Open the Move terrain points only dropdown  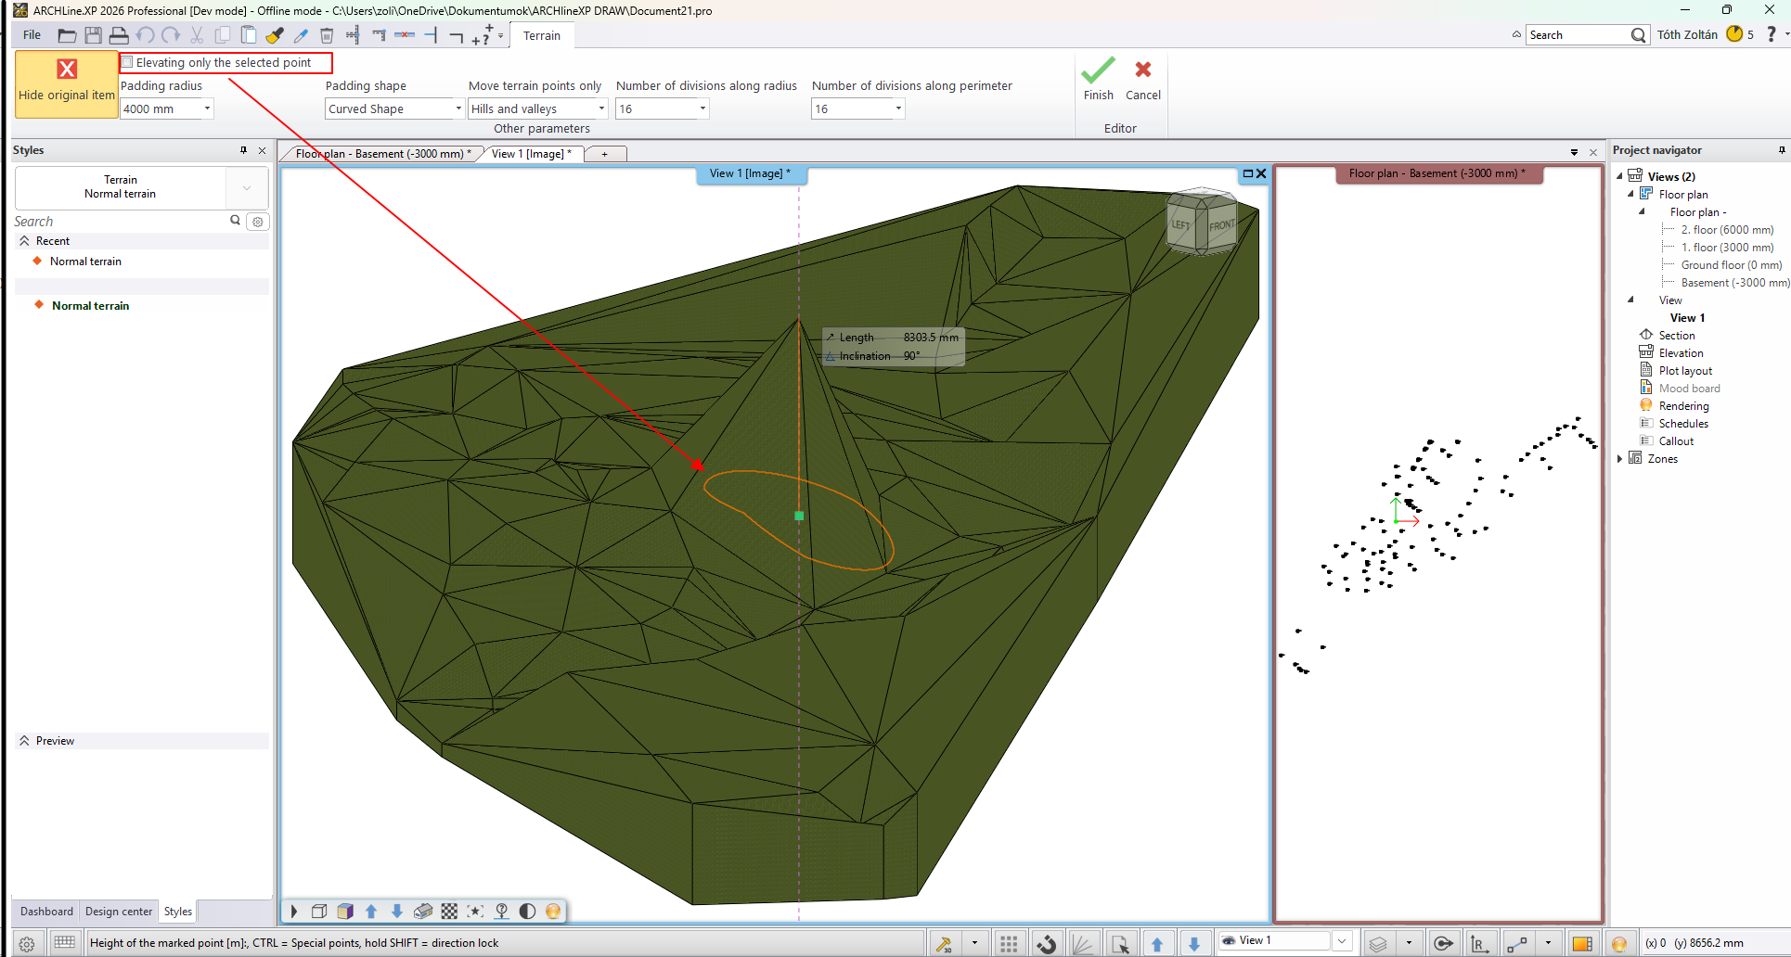[x=537, y=108]
